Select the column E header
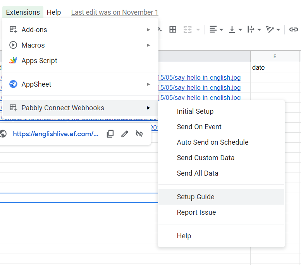Viewport: 301px width, 265px height. pos(275,56)
